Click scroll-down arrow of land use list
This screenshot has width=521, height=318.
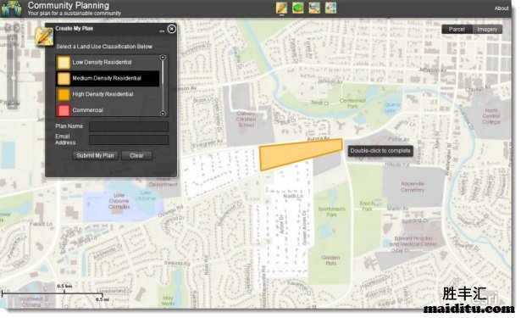[163, 114]
